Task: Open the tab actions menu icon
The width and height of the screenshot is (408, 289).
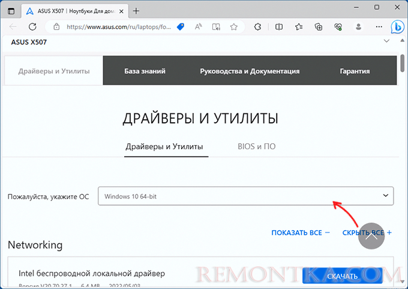Action: 11,11
